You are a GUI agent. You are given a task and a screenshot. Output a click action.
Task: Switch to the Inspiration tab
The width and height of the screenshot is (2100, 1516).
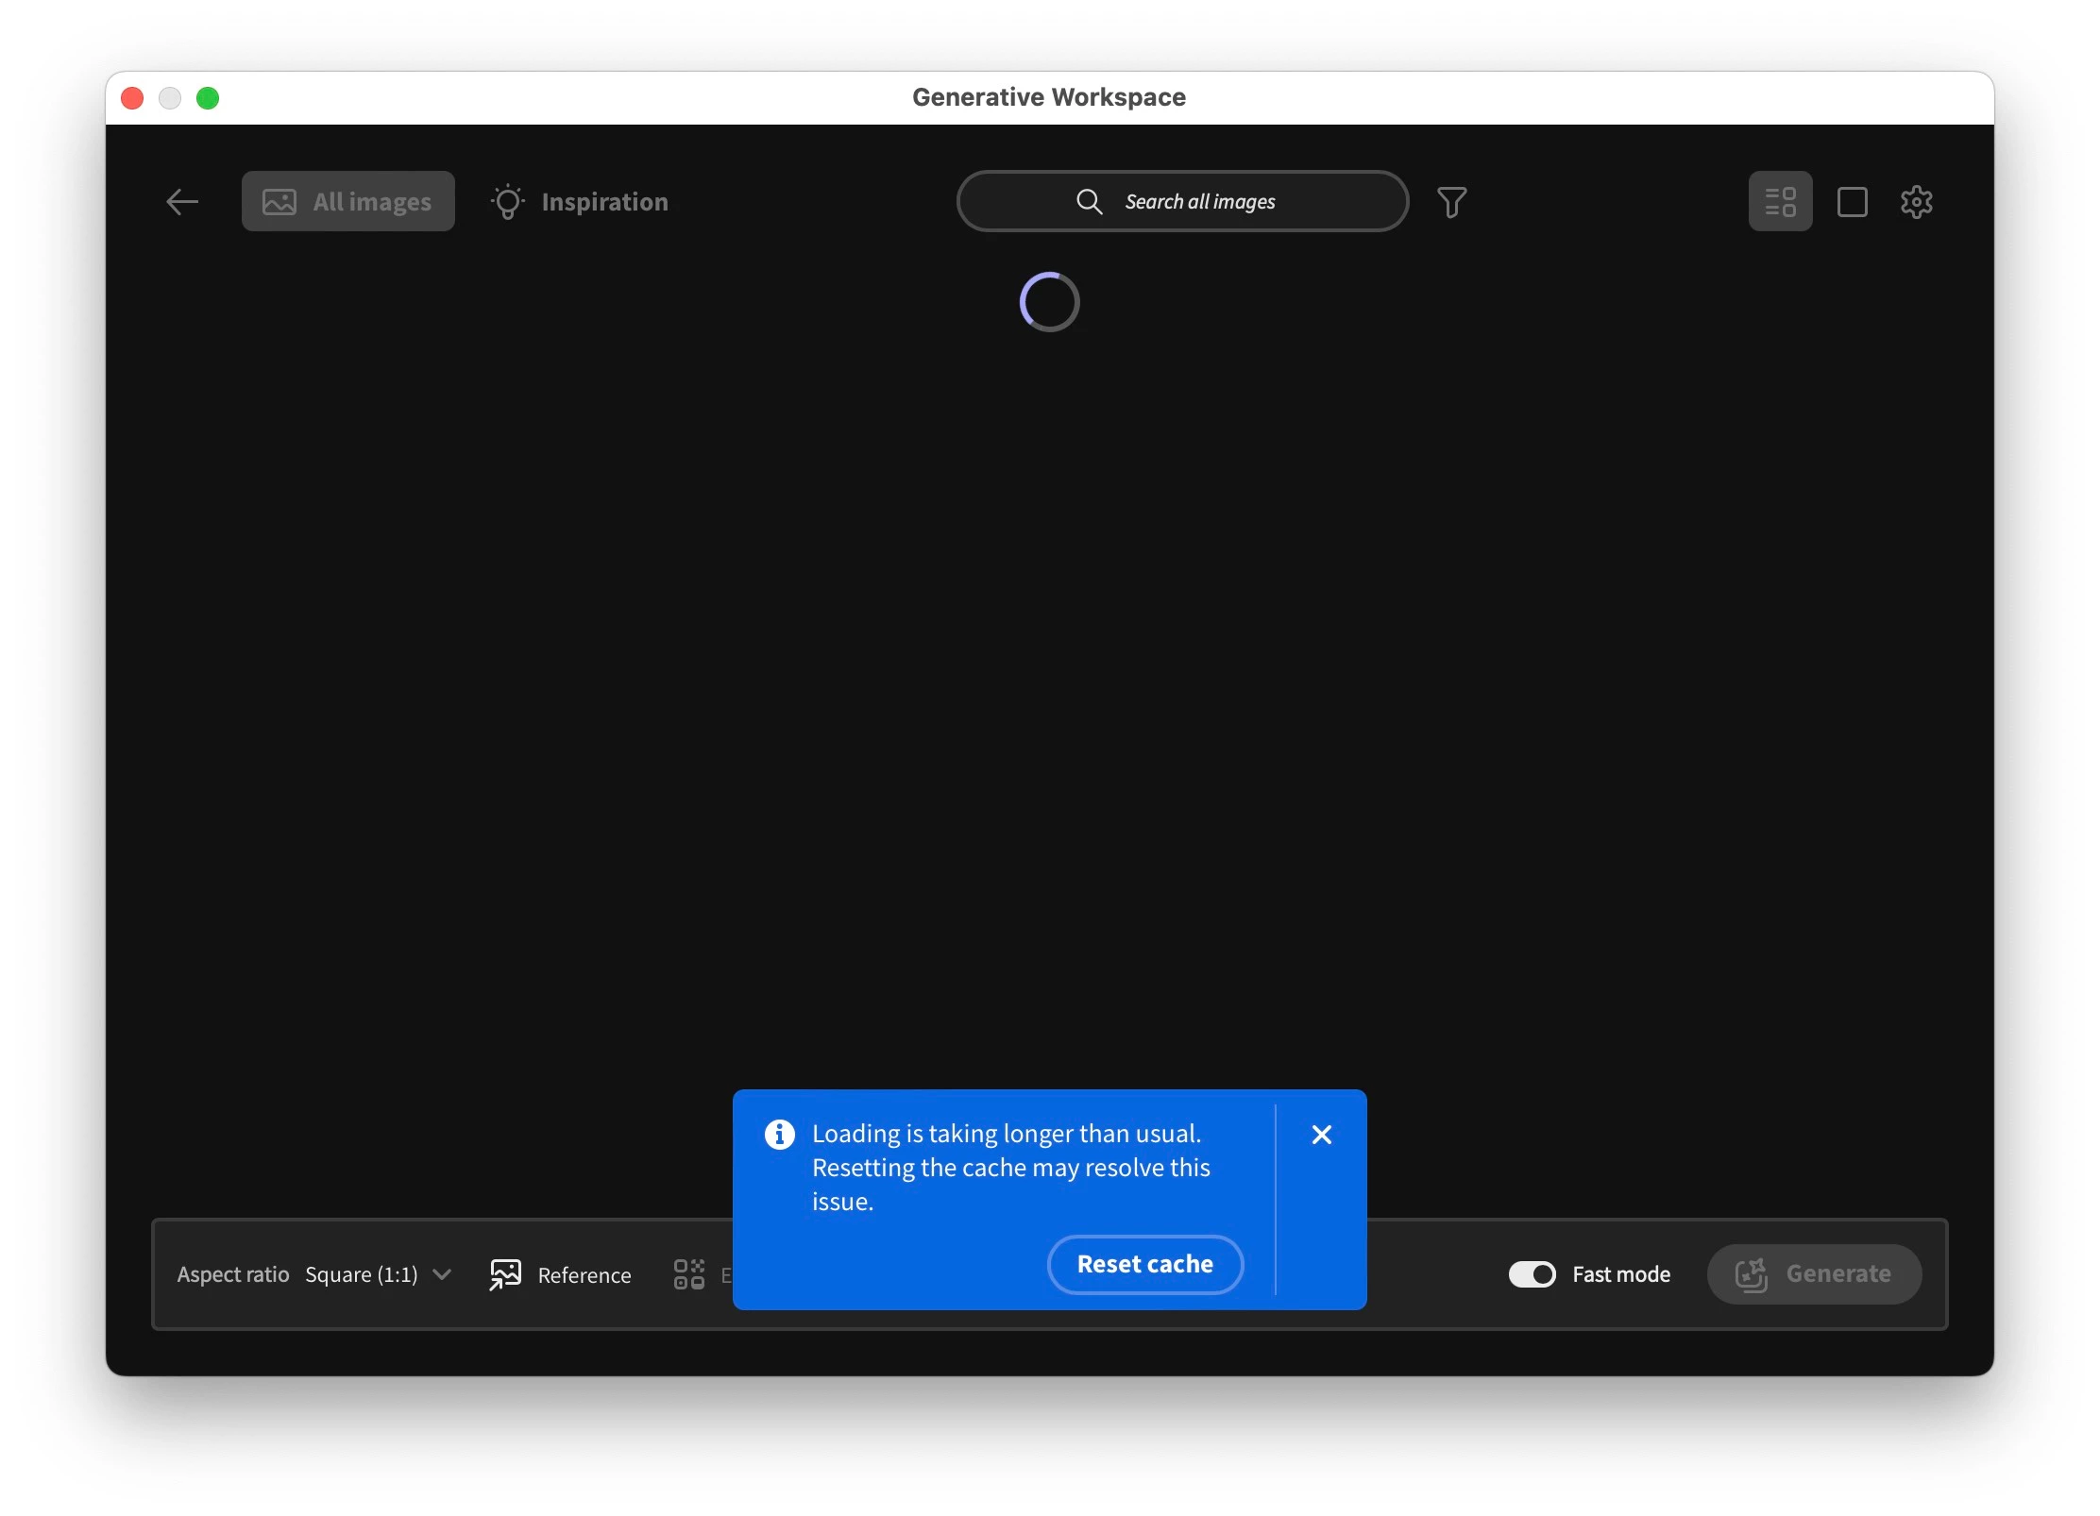(580, 202)
